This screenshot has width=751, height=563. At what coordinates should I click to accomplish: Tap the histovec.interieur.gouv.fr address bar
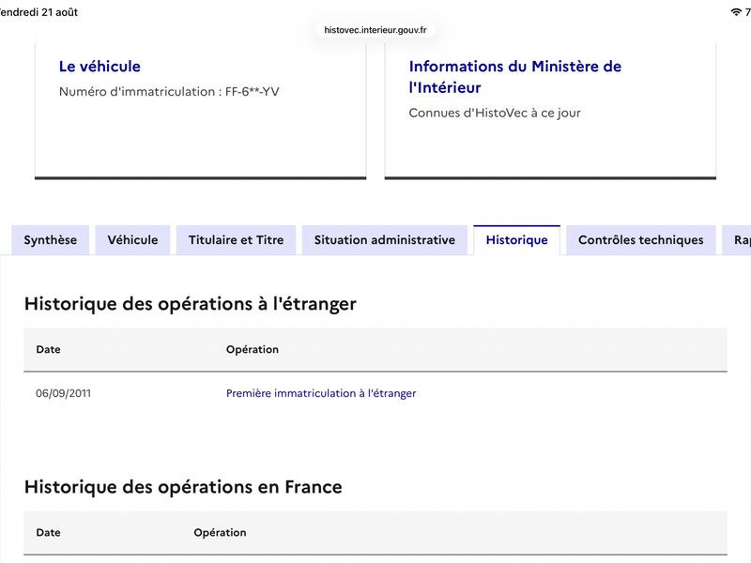[x=375, y=30]
